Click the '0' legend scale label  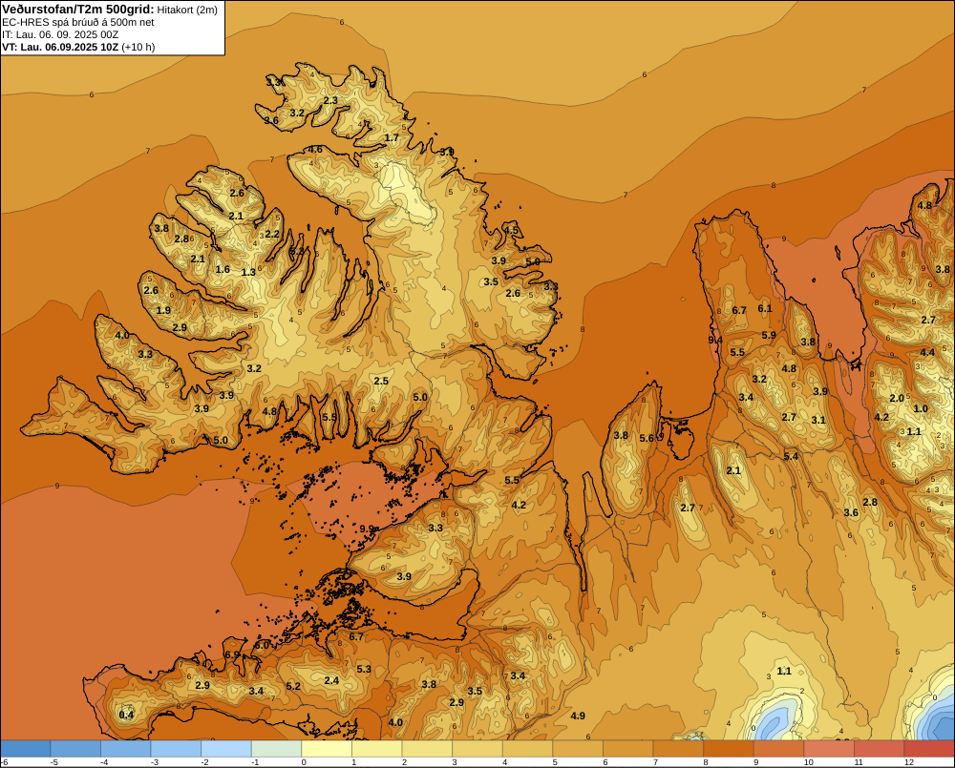pos(304,762)
